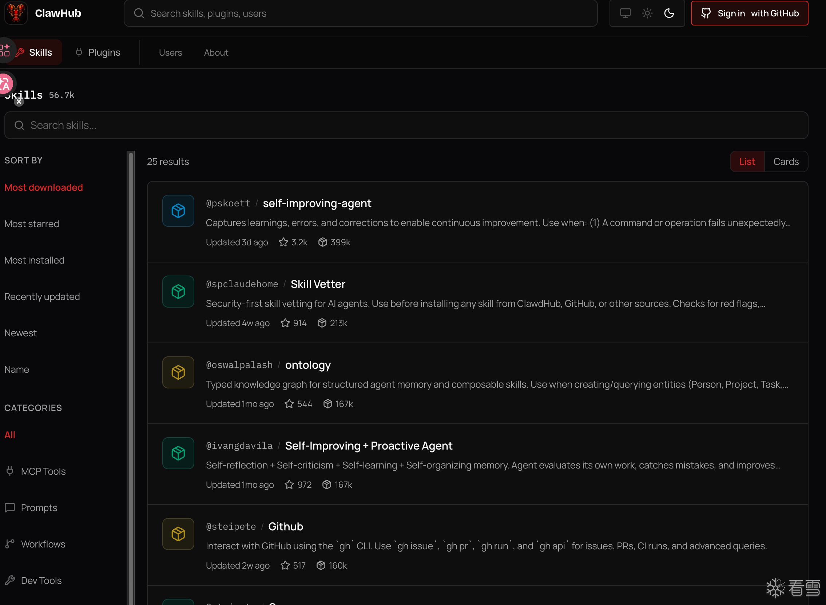The image size is (826, 605).
Task: Enable dark theme moon icon
Action: click(x=669, y=13)
